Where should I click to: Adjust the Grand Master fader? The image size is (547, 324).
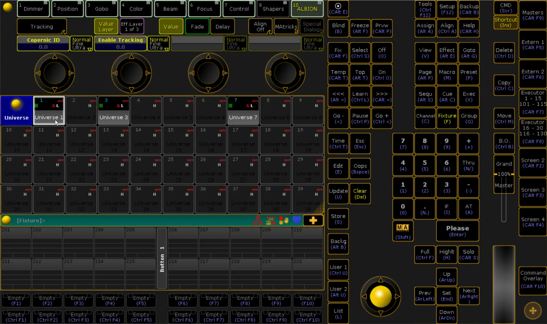[x=504, y=175]
